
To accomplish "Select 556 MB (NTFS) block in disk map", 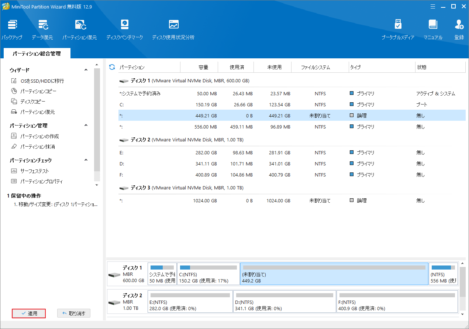I will 444,274.
